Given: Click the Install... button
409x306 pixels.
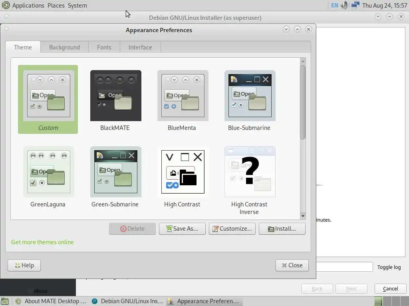Looking at the screenshot, I should coord(282,228).
